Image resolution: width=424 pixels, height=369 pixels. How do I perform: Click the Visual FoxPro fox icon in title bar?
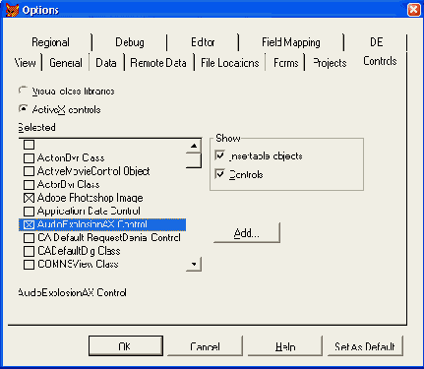click(x=12, y=10)
